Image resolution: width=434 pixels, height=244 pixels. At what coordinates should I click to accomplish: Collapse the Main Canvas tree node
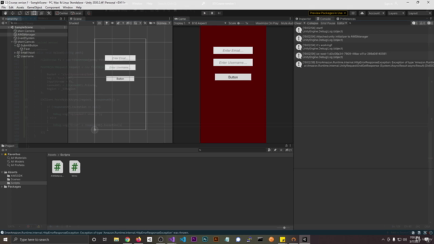12,42
